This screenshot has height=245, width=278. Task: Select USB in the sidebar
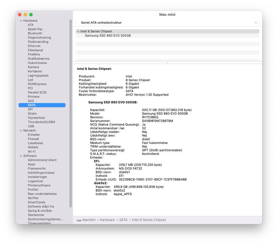click(31, 126)
